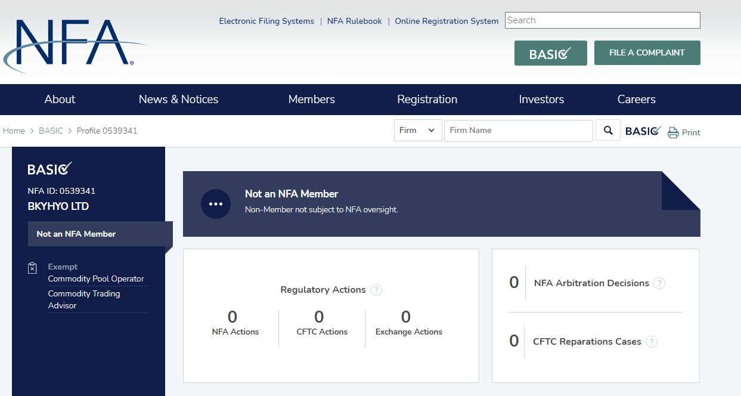Viewport: 741px width, 396px height.
Task: Go to Home breadcrumb
Action: click(x=14, y=131)
